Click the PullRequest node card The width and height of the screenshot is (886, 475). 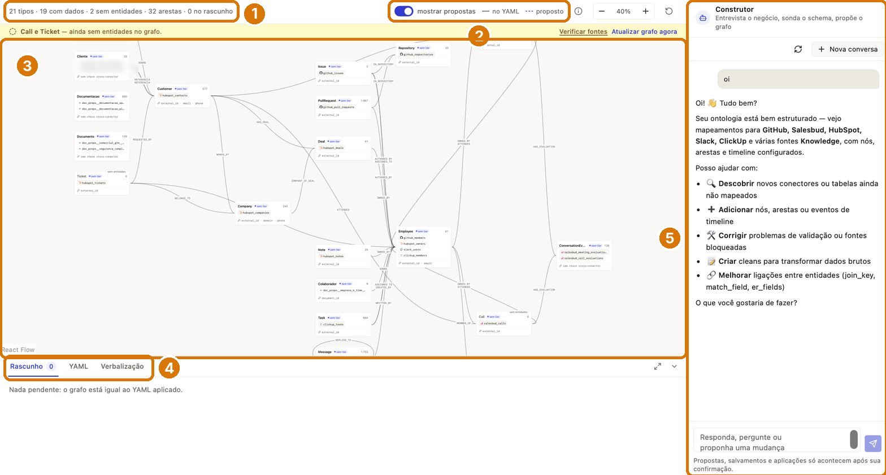click(343, 107)
